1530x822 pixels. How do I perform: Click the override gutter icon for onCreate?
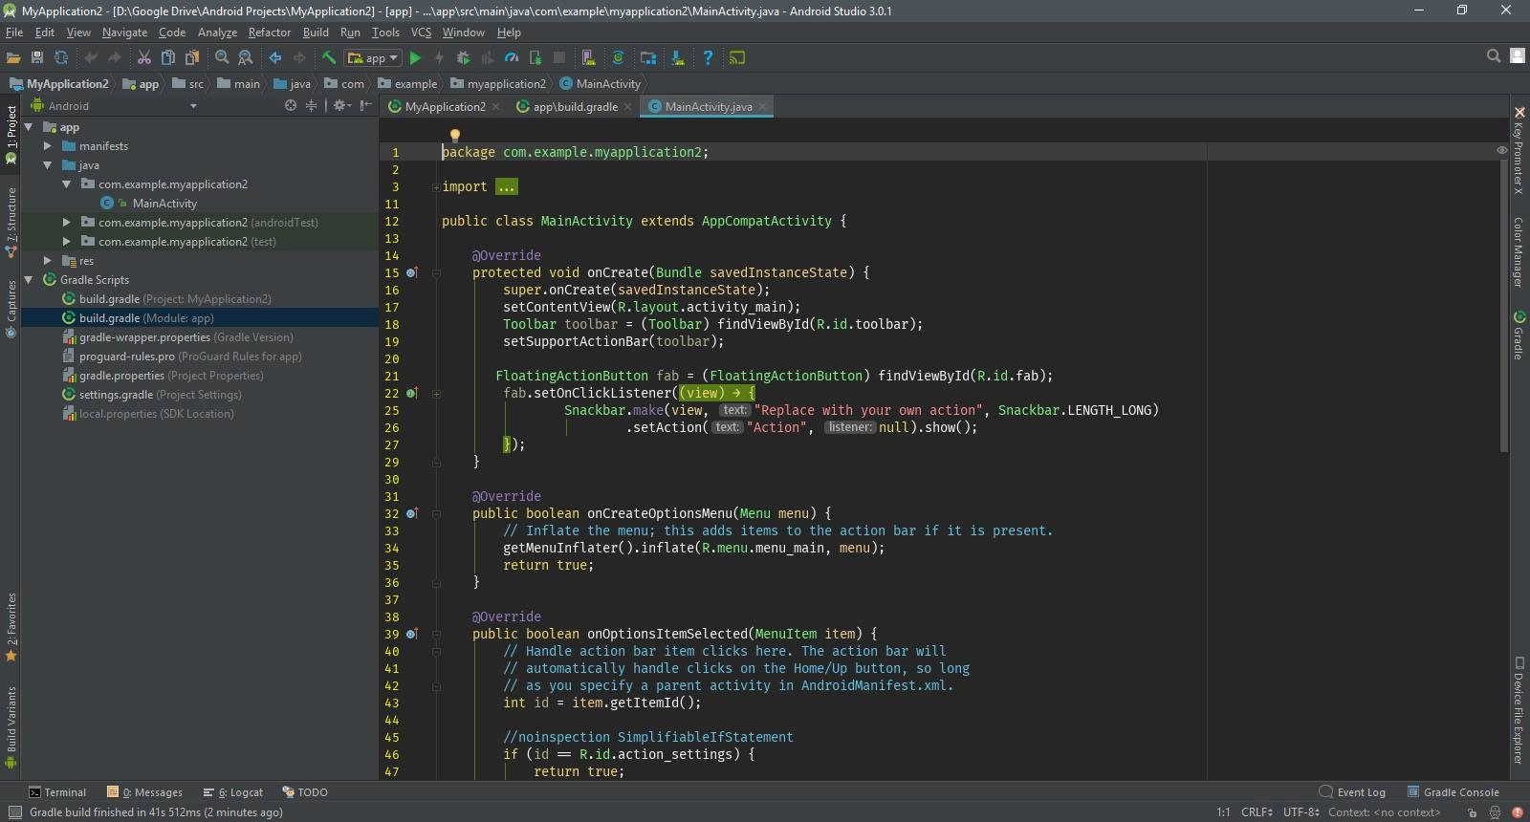(x=411, y=272)
